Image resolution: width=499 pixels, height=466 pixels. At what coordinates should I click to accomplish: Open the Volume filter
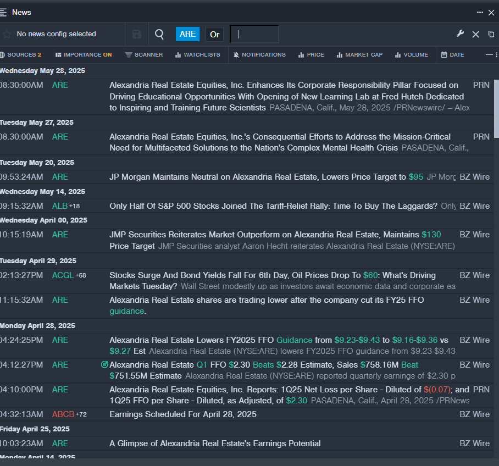point(412,55)
